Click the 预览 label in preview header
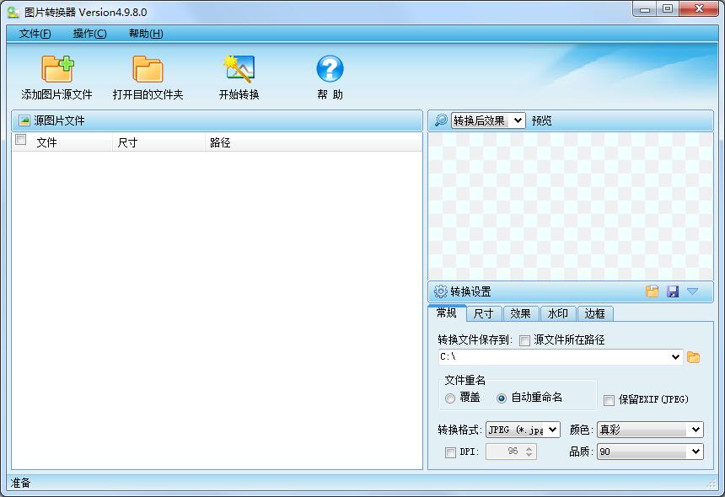The image size is (725, 497). click(541, 120)
